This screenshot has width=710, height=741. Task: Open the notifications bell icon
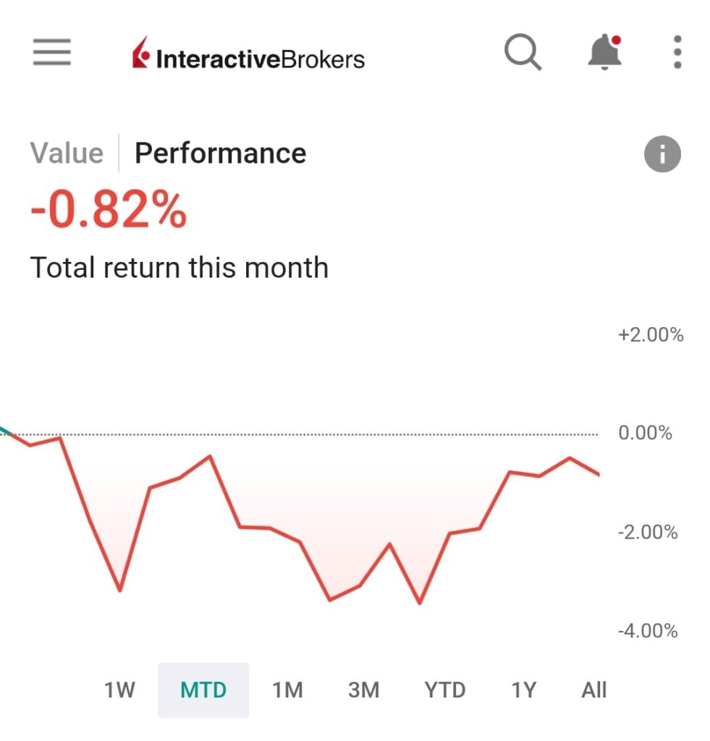click(604, 53)
